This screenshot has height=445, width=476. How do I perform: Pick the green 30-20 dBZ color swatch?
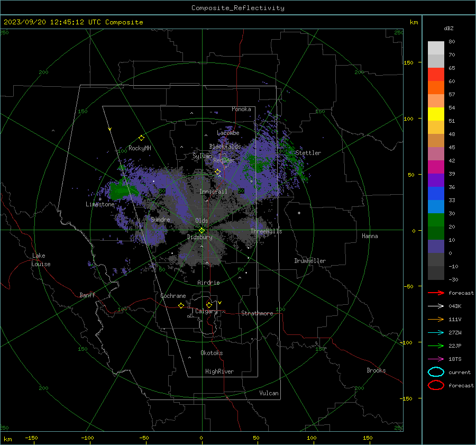436,220
